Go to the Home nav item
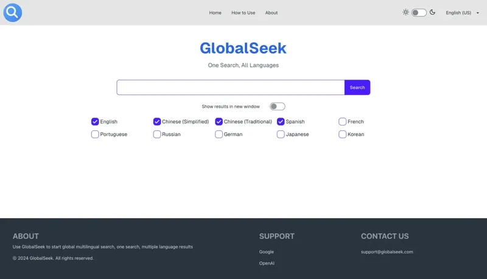 [215, 13]
